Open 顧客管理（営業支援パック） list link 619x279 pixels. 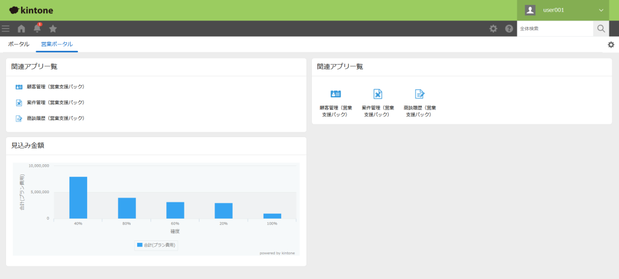pos(55,87)
